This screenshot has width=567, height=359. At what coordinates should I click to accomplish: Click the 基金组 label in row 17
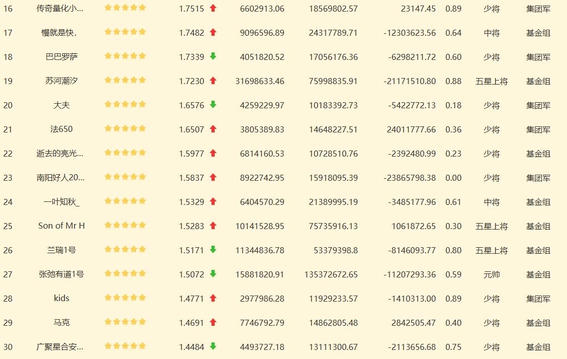(x=538, y=33)
